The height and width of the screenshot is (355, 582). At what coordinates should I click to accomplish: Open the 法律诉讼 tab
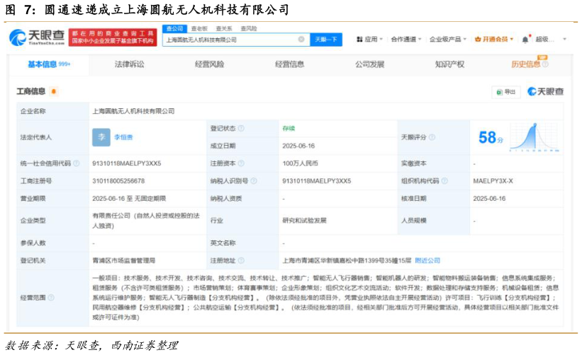pyautogui.click(x=129, y=64)
